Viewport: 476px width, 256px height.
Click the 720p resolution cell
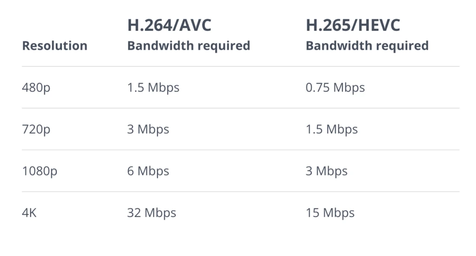[36, 129]
